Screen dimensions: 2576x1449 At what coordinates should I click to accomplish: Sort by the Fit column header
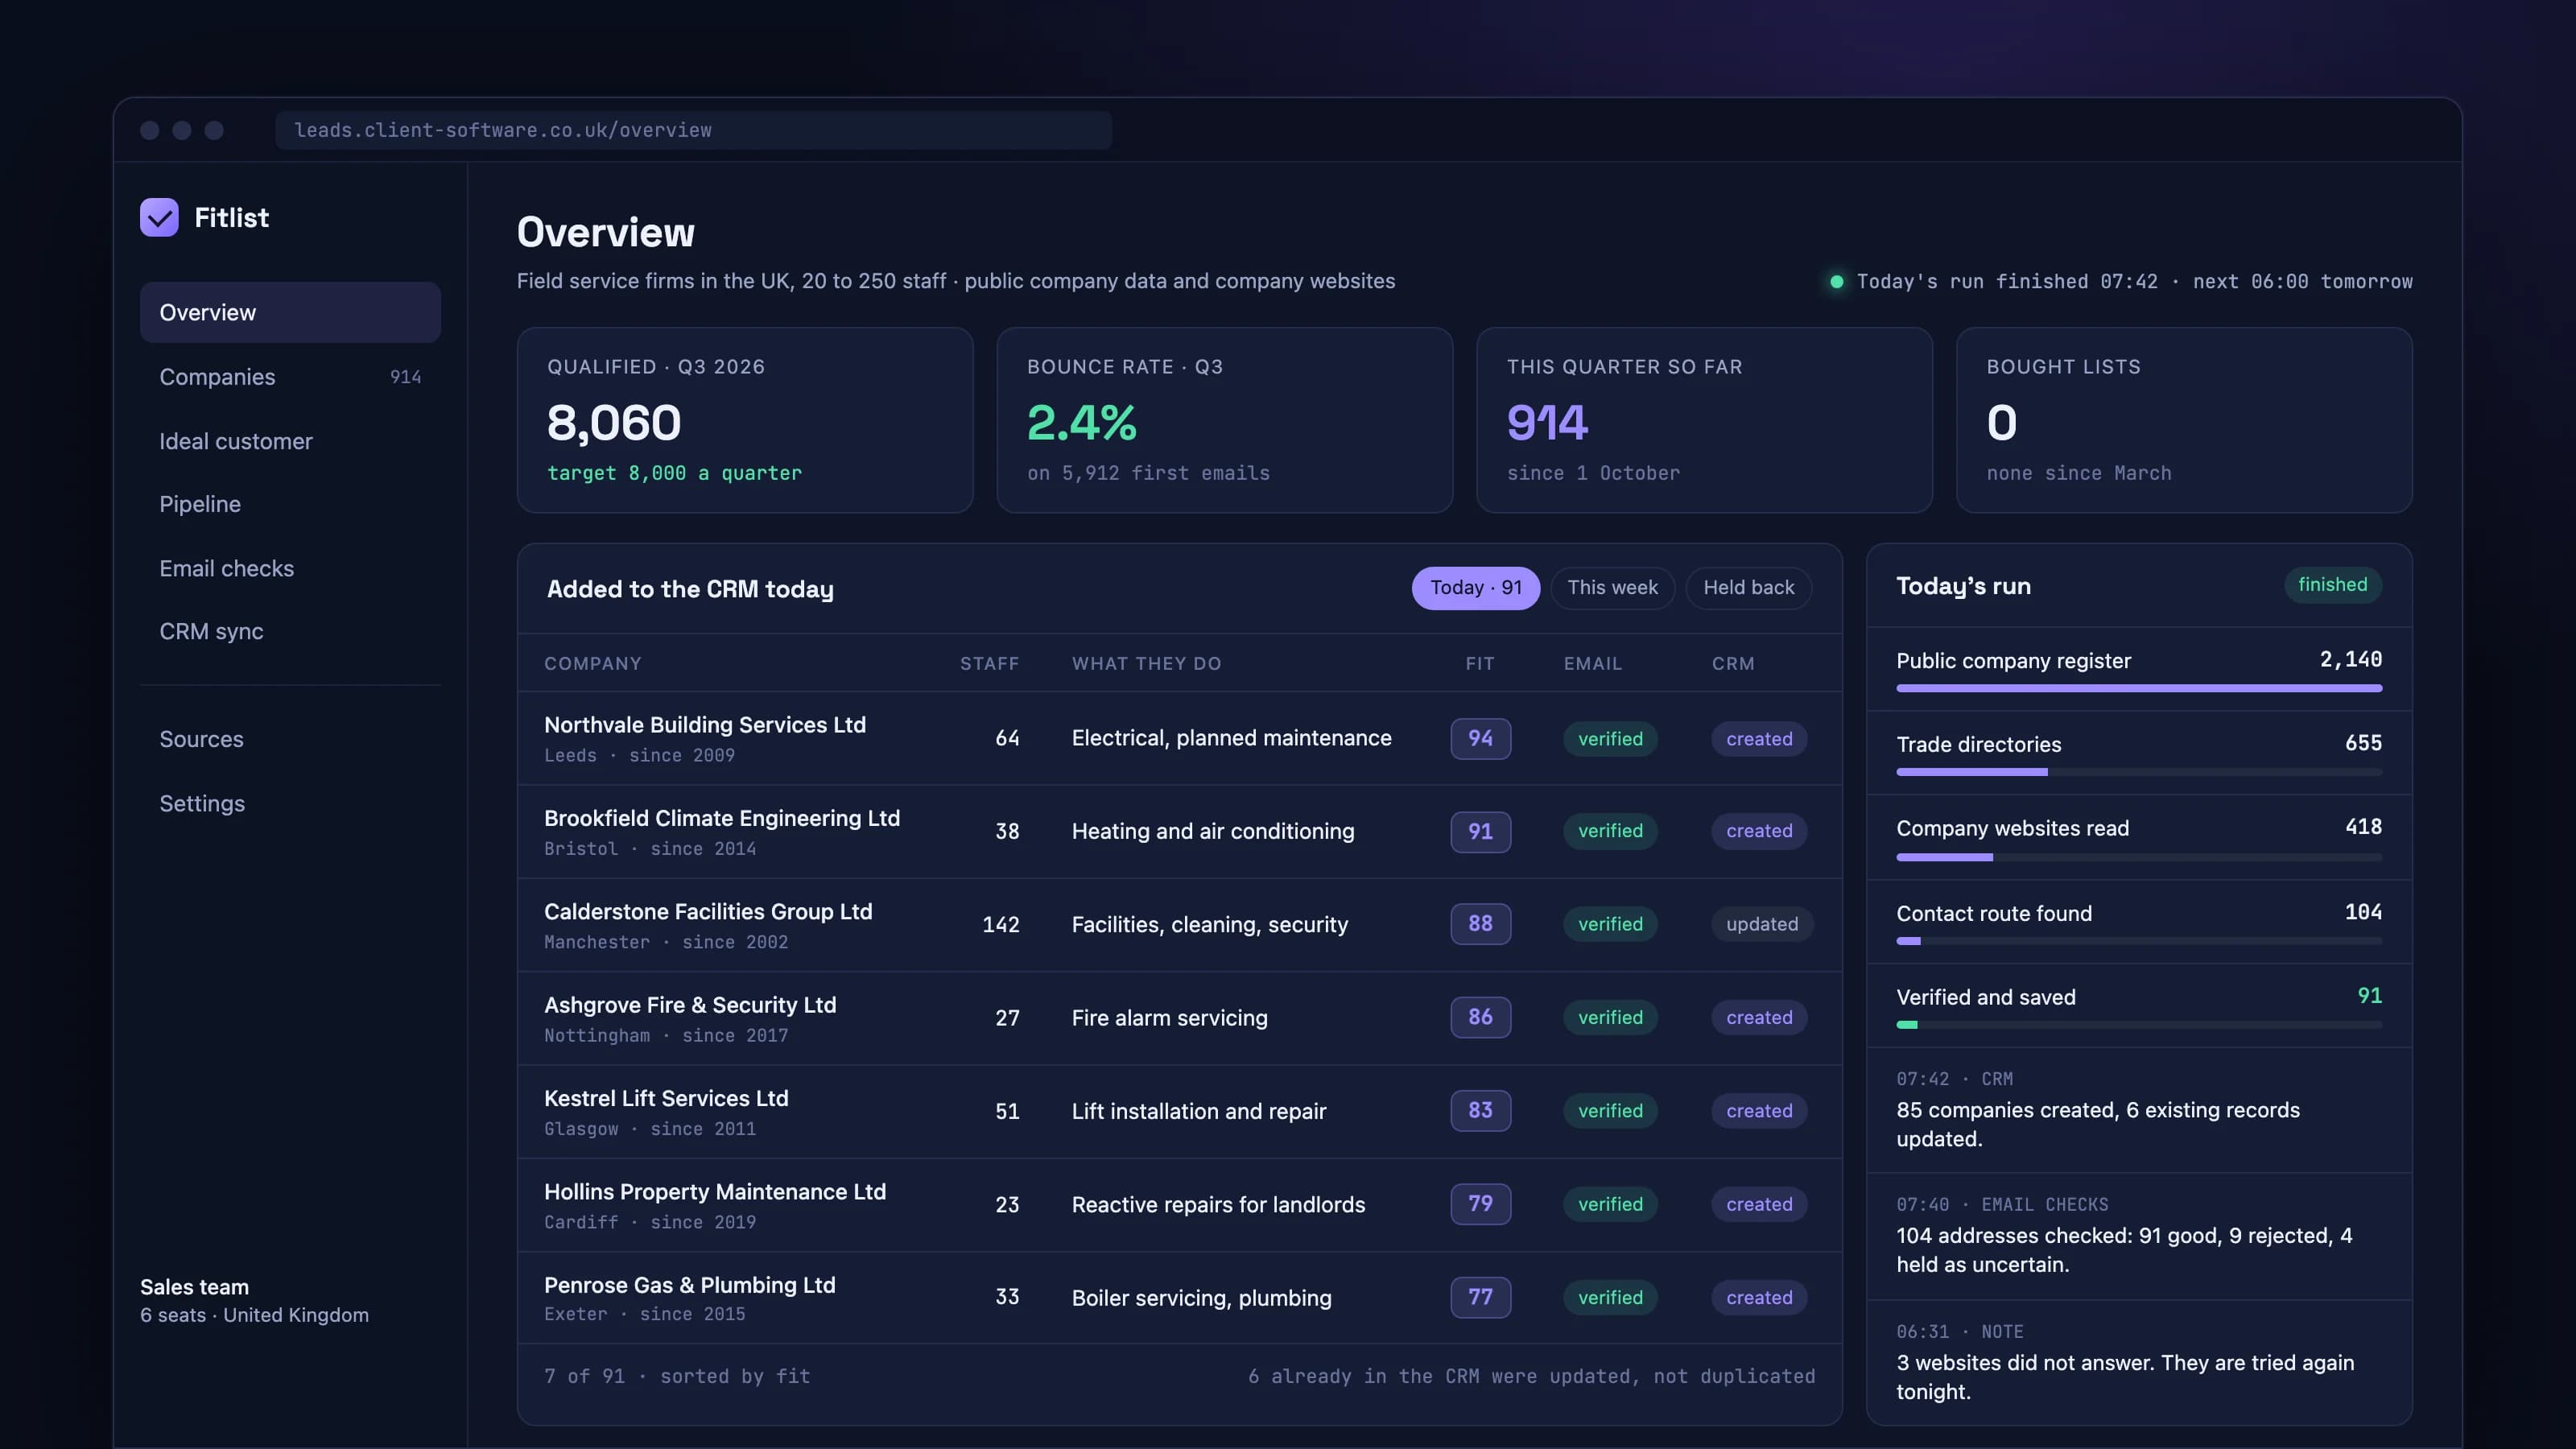(1480, 664)
